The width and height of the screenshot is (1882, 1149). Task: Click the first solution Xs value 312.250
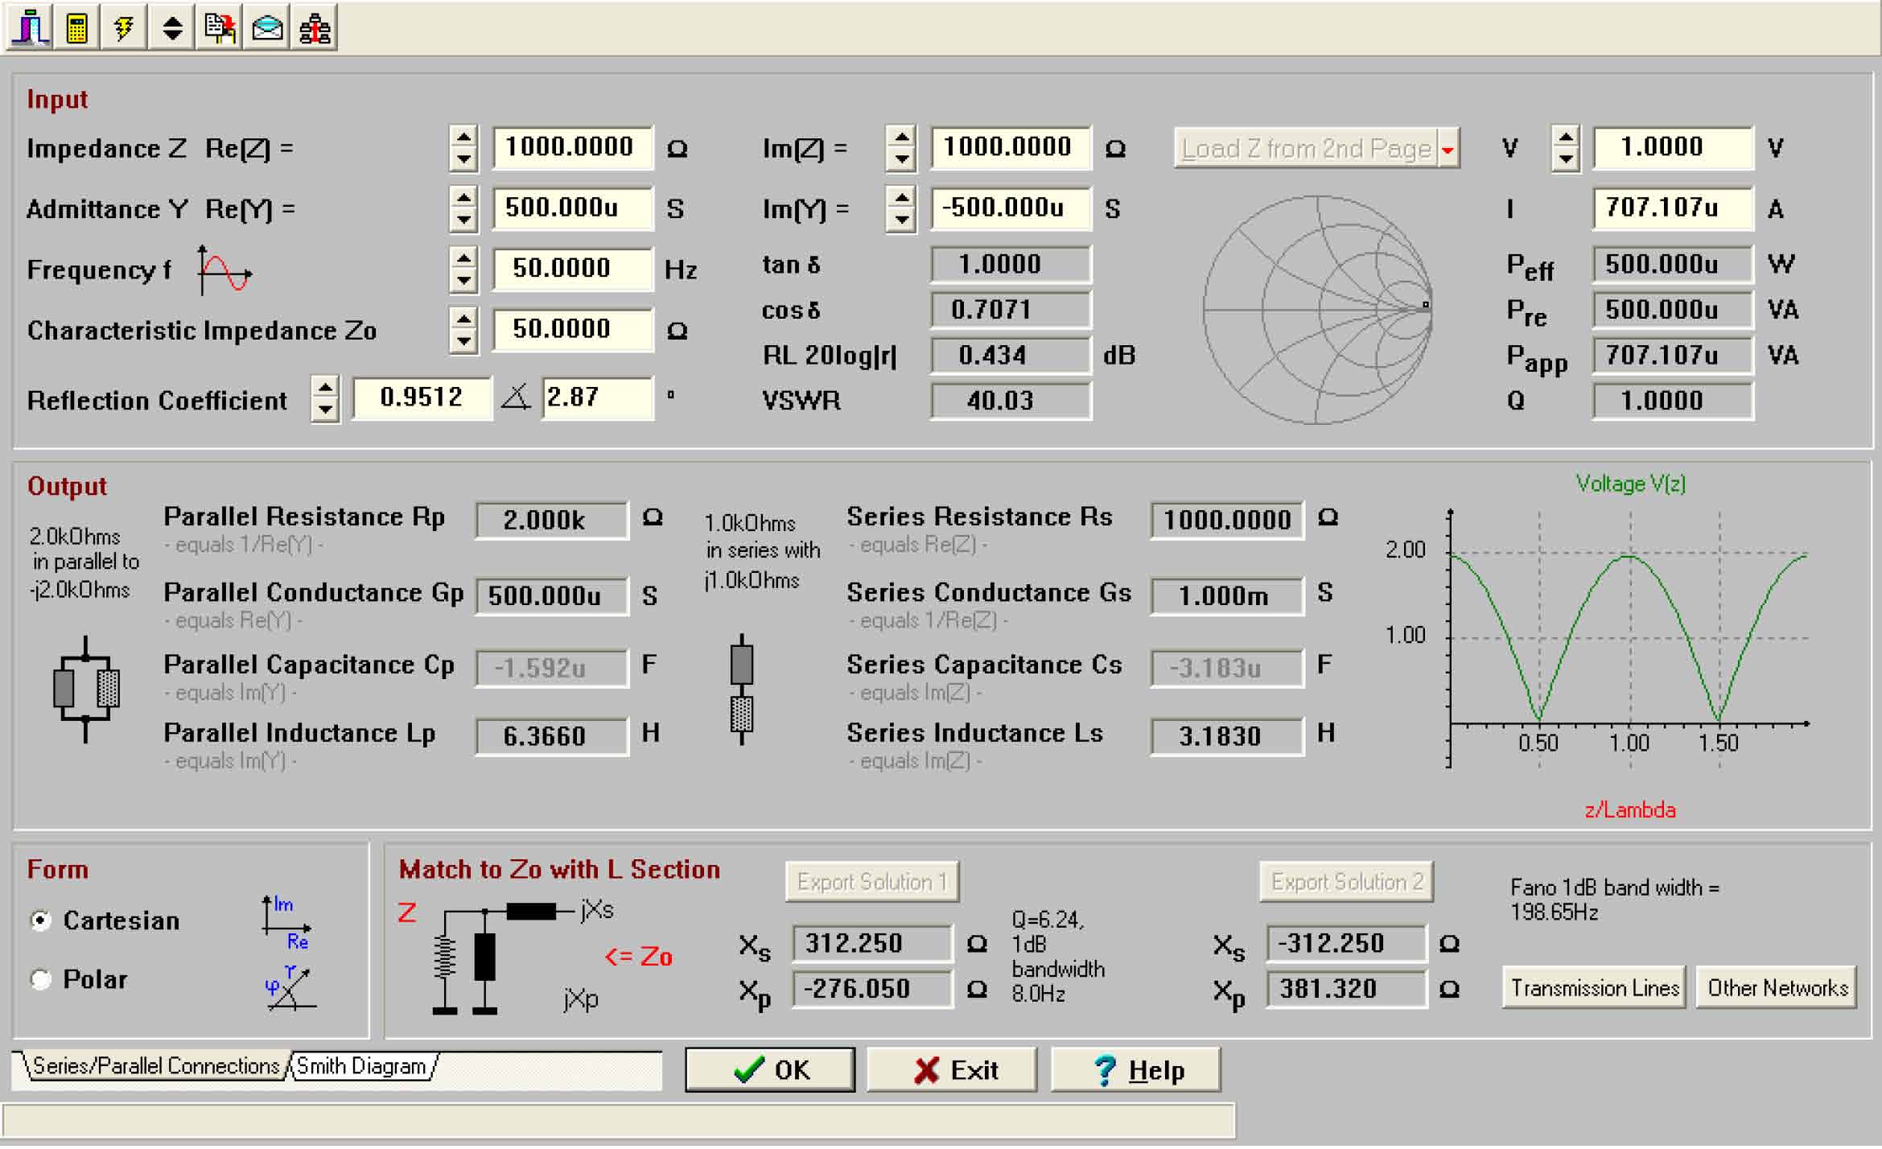[x=873, y=944]
